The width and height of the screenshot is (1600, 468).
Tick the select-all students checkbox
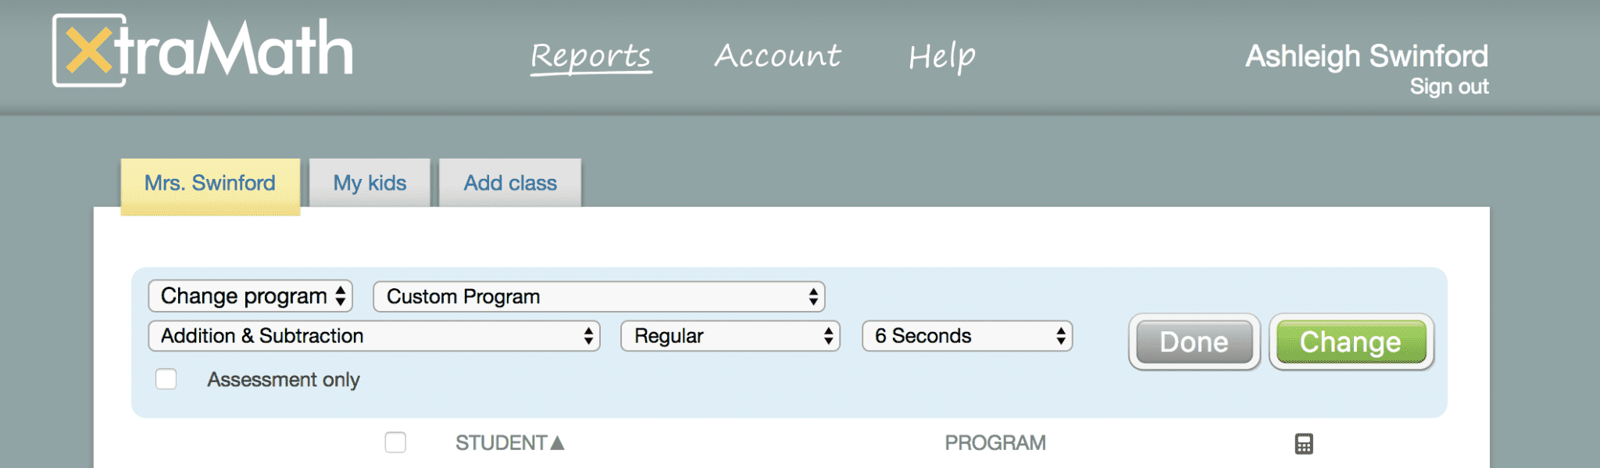point(395,443)
